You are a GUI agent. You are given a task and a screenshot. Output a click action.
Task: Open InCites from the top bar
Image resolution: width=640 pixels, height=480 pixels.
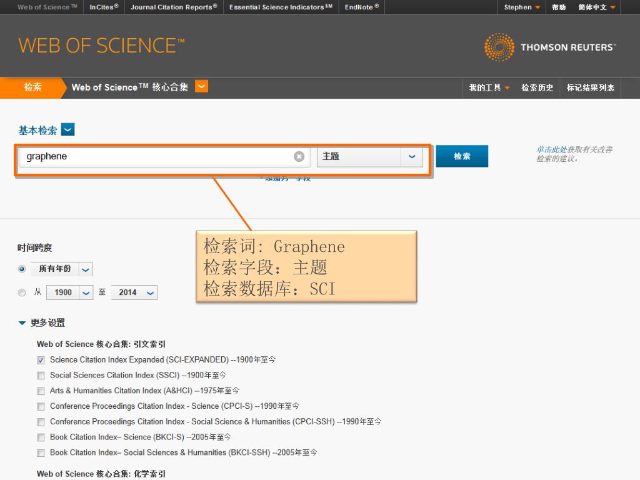coord(104,7)
